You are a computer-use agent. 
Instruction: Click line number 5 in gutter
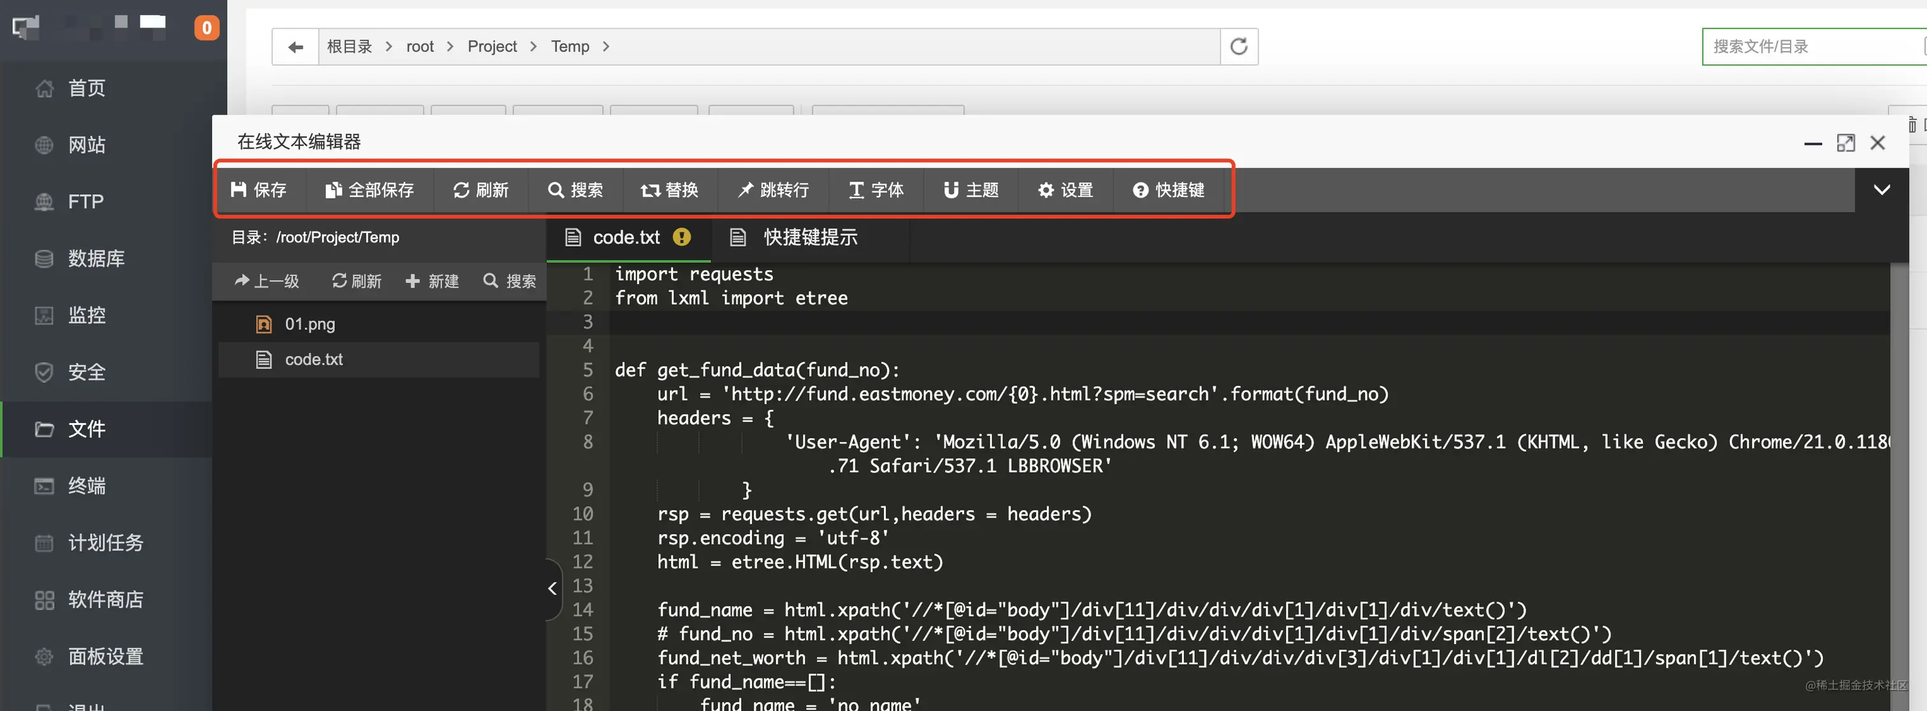click(588, 370)
